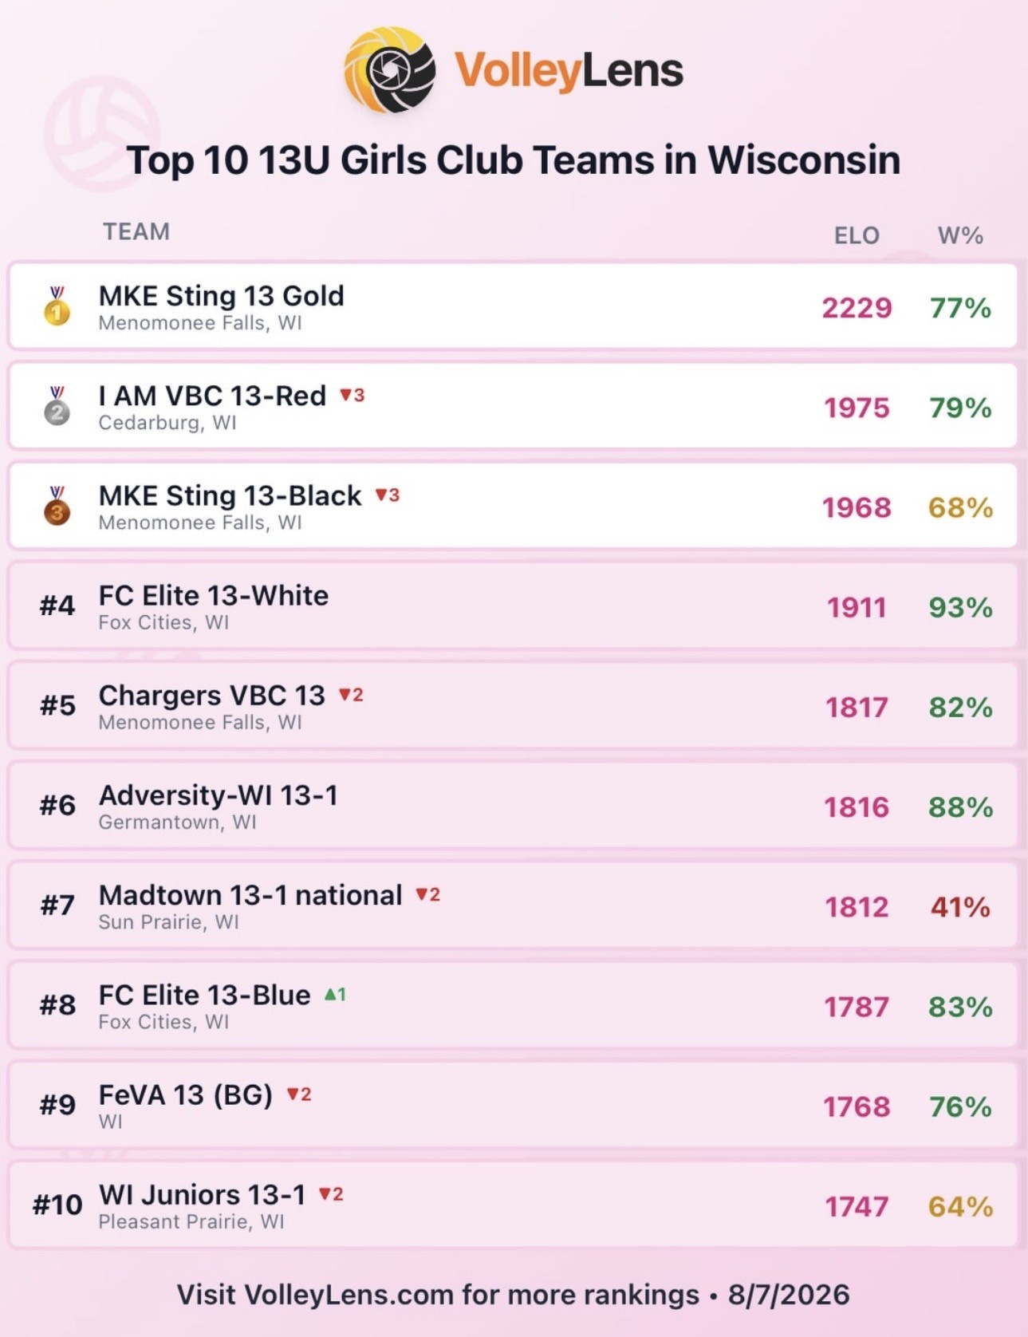Click the red down-2 arrow beside FeVA 13 (BG)
The image size is (1028, 1337).
point(299,1094)
